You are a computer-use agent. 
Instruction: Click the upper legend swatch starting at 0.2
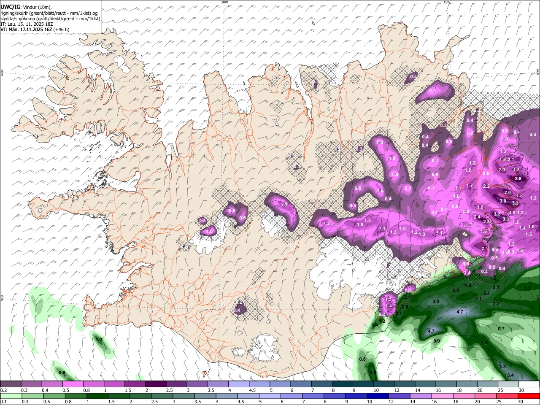pos(11,384)
